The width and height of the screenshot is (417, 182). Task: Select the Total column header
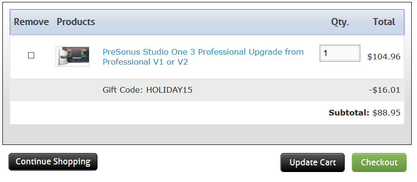tap(384, 22)
